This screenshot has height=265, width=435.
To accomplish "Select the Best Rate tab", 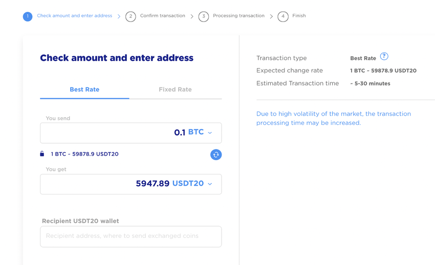I will pos(84,90).
